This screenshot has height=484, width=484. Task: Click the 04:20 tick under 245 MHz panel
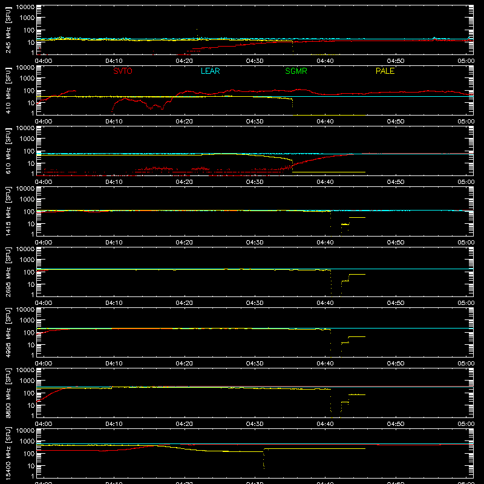click(185, 61)
